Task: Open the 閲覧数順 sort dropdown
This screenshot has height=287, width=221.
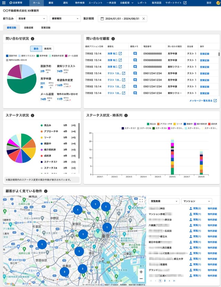Action: [x=164, y=201]
